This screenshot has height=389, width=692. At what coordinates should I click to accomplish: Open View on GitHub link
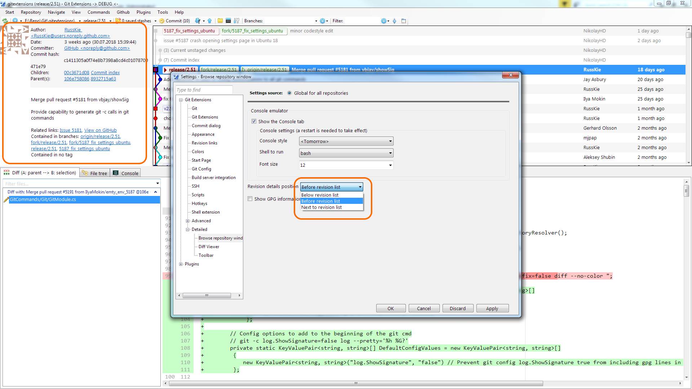[x=101, y=130]
